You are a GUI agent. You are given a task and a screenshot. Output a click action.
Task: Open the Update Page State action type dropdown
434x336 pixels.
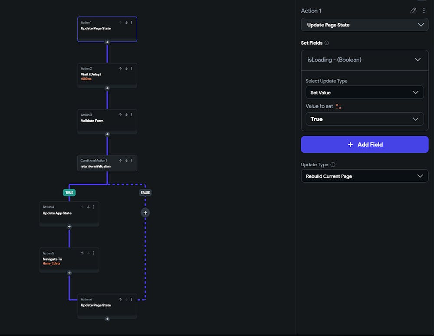pyautogui.click(x=365, y=25)
